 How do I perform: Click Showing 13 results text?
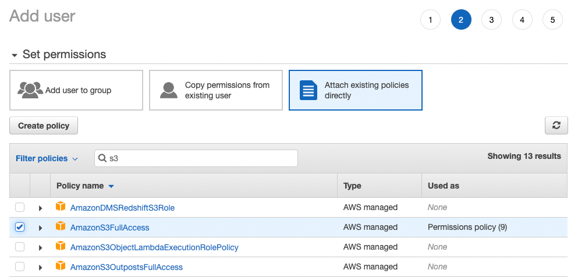click(524, 156)
